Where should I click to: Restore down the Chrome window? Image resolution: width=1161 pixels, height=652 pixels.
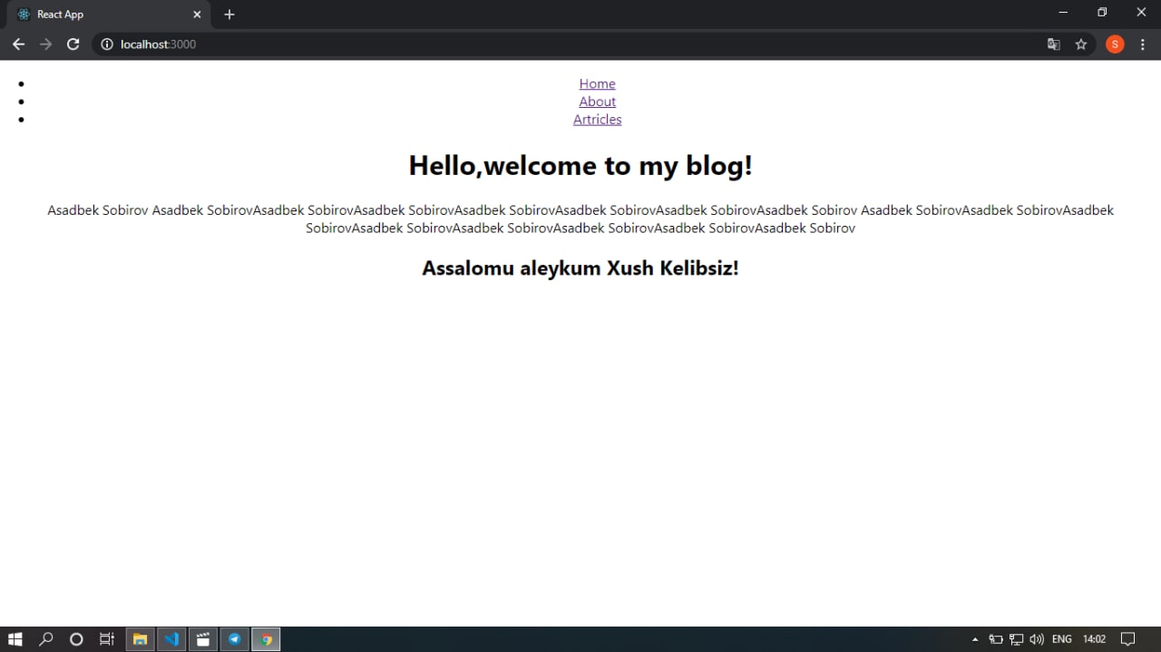click(1102, 12)
